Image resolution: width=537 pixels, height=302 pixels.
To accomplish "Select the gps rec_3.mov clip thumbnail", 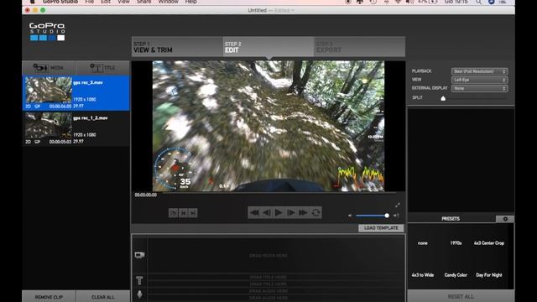I will 49,90.
